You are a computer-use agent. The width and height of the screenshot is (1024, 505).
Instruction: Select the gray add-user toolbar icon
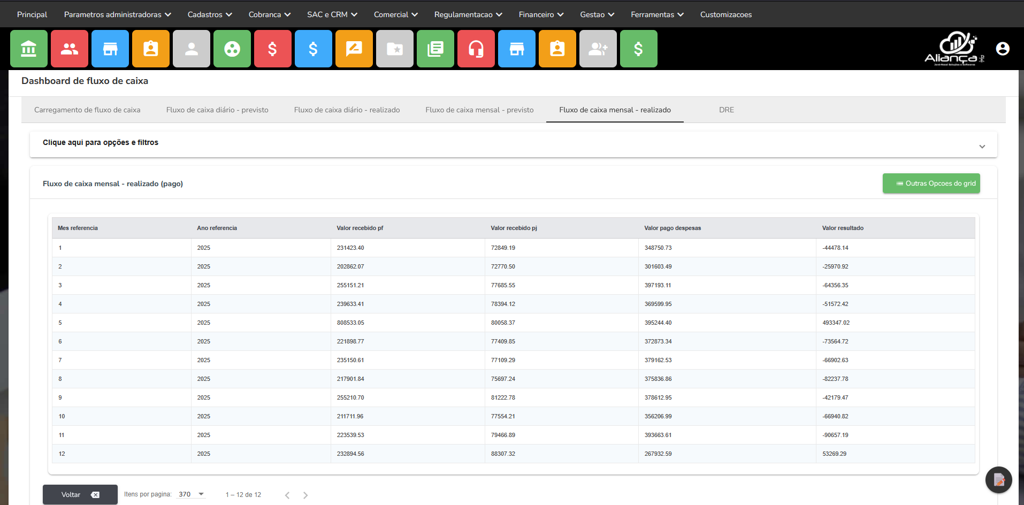[598, 49]
